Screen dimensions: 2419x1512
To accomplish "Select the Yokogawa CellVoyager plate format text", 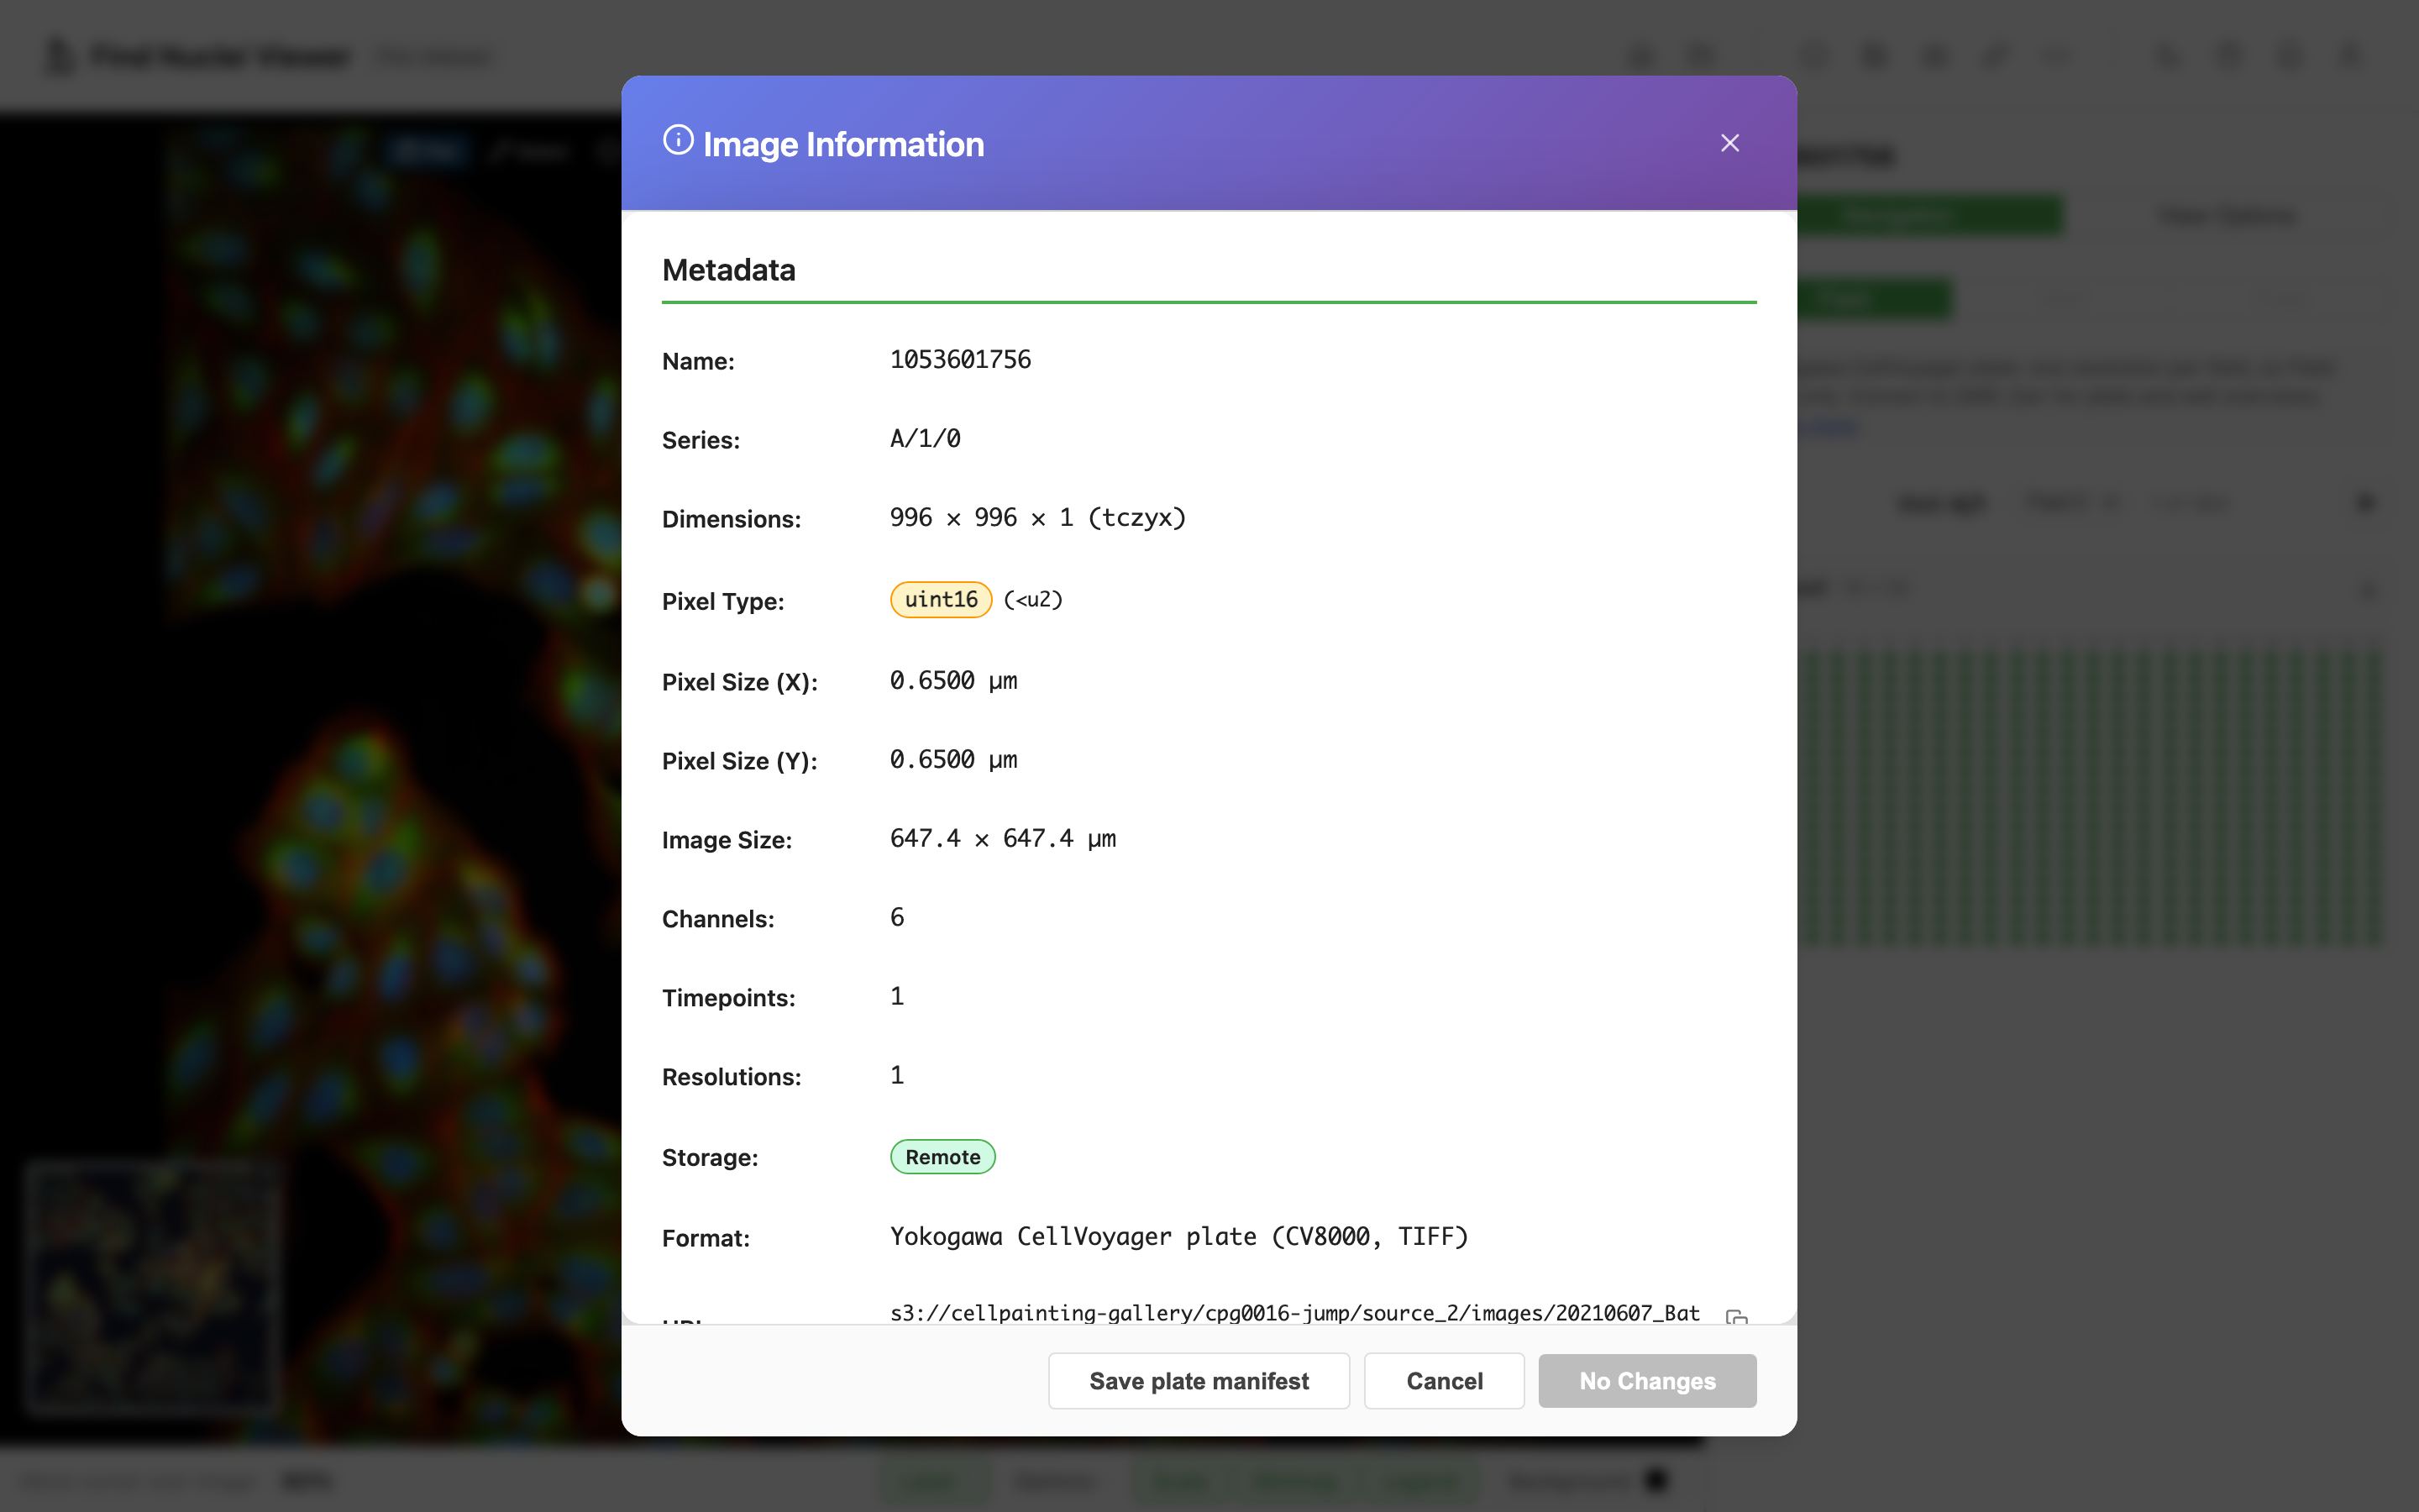I will point(1178,1237).
